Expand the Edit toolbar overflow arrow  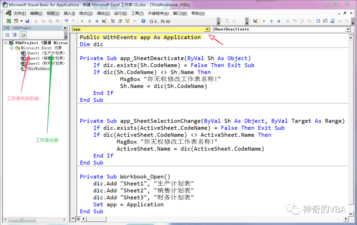[x=247, y=21]
